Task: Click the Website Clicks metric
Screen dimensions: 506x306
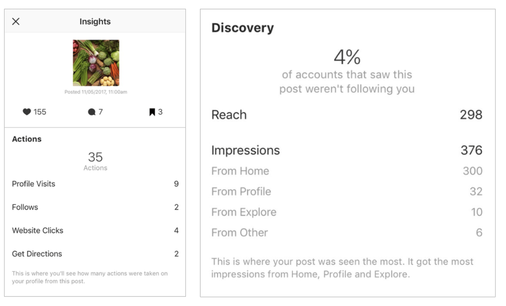Action: [x=37, y=230]
